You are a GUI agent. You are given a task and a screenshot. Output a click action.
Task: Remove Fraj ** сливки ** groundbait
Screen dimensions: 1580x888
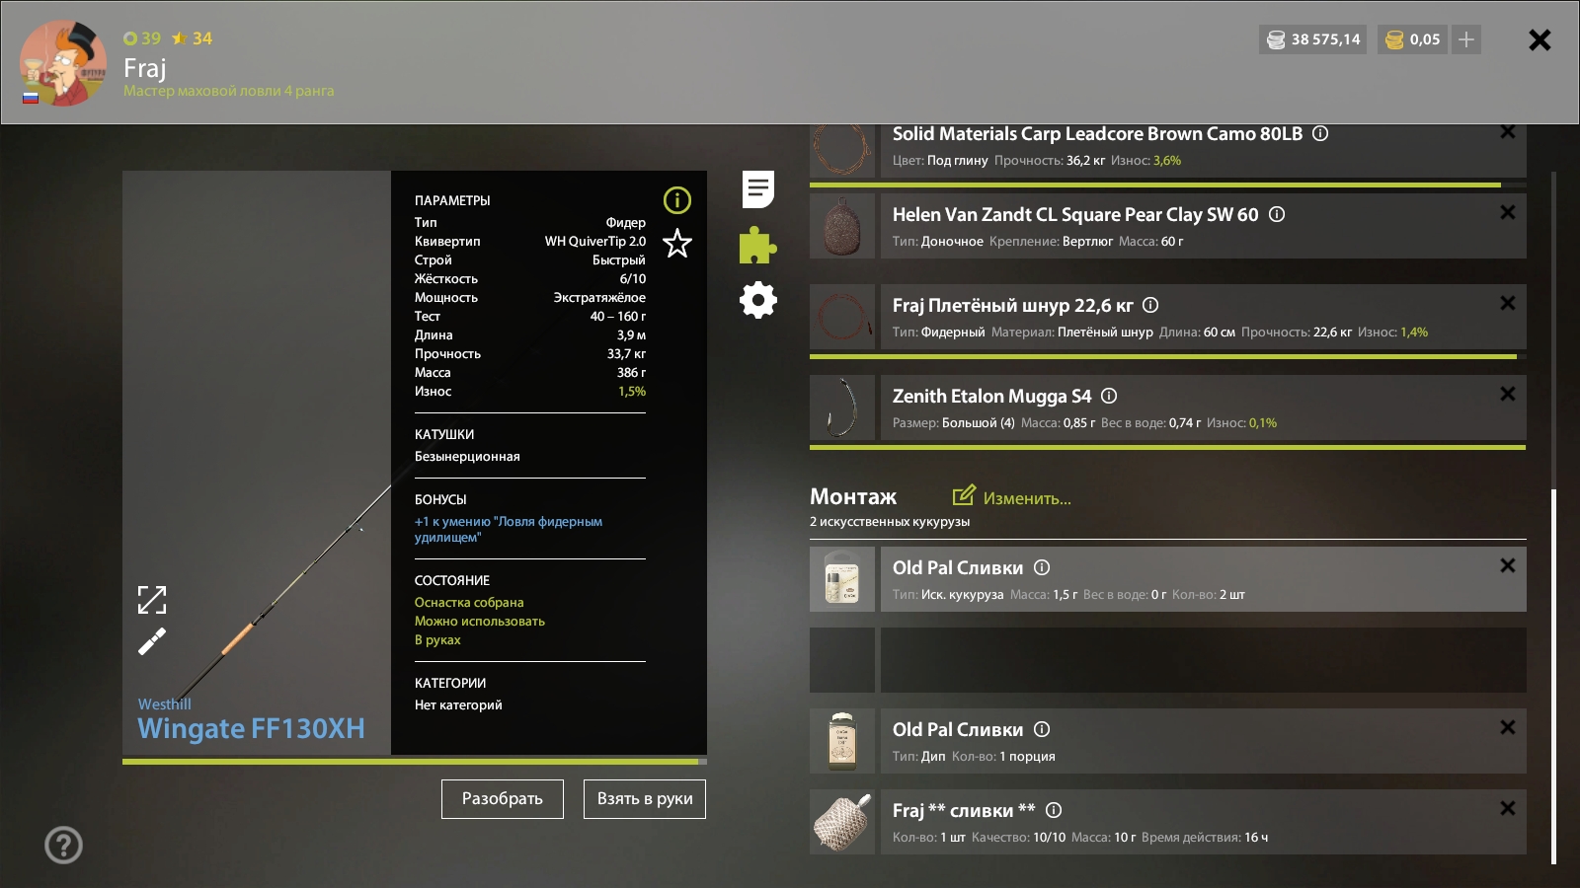(x=1508, y=808)
